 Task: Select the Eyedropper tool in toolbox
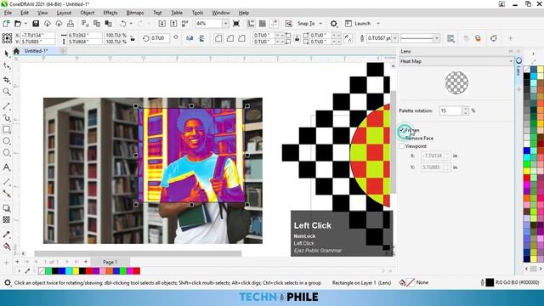7,235
